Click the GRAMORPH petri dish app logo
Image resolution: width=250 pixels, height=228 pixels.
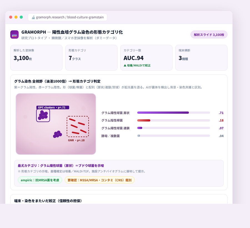[14, 34]
